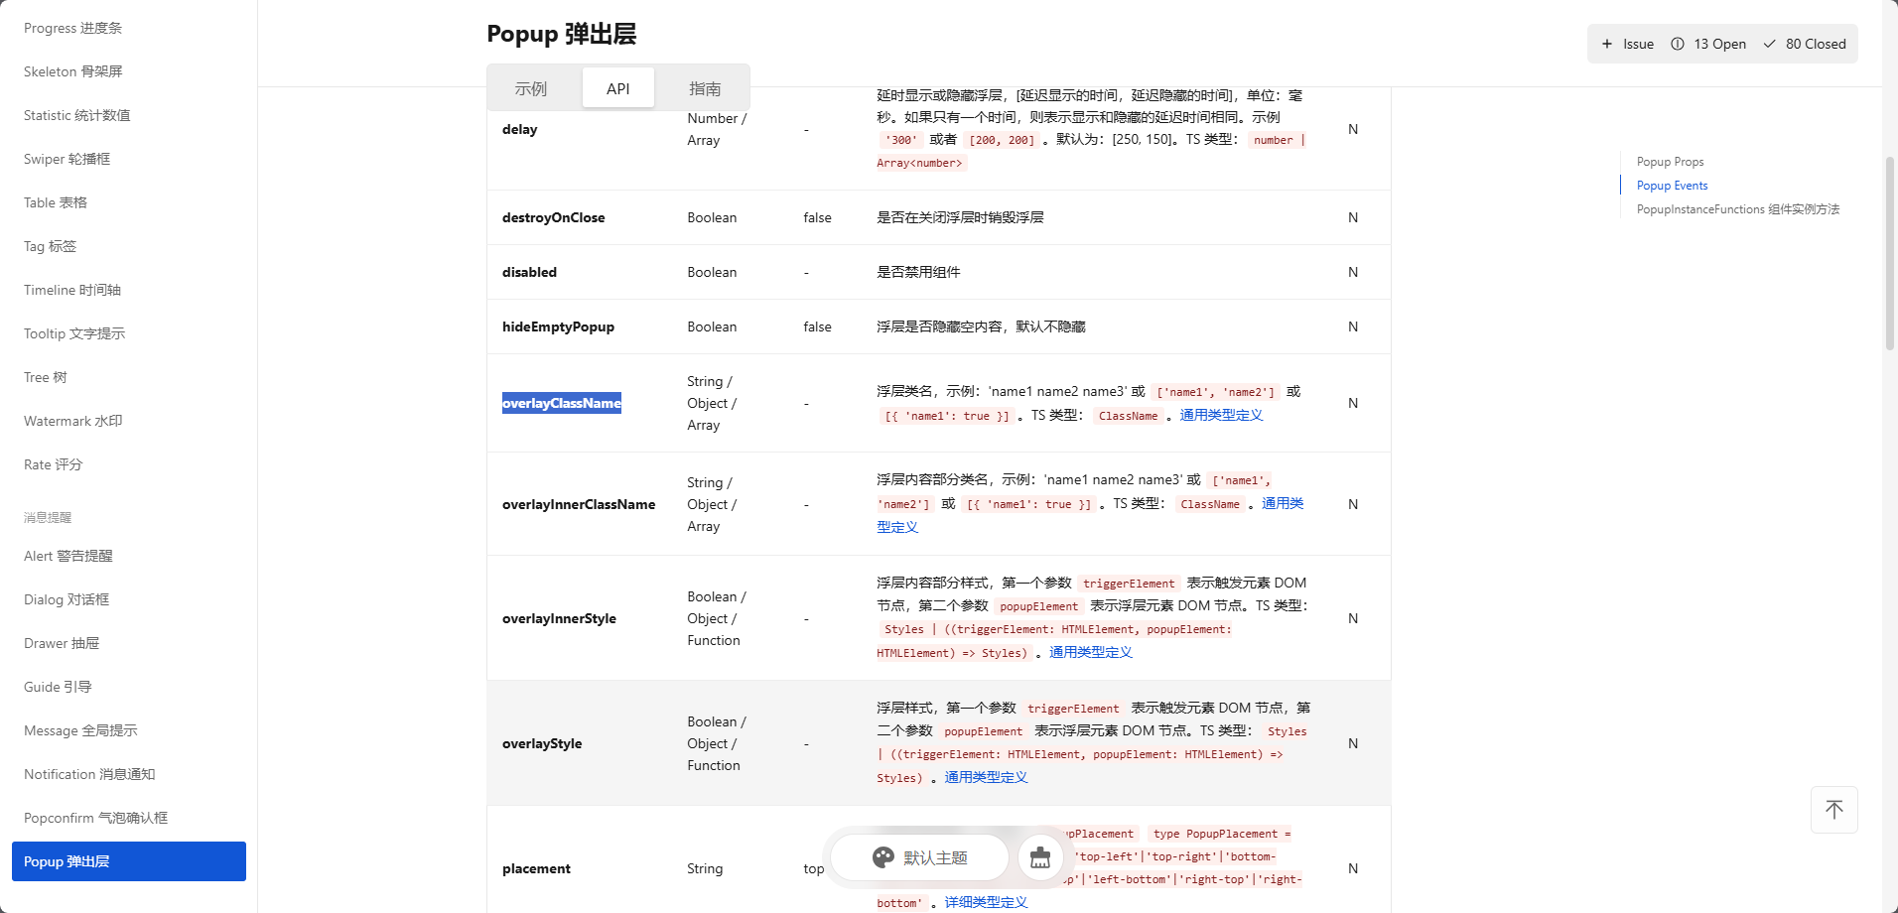Click the plus icon beside Issue

click(x=1607, y=44)
